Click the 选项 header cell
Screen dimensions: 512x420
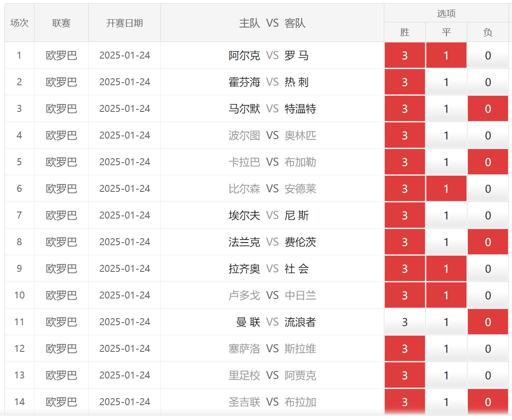[x=446, y=14]
